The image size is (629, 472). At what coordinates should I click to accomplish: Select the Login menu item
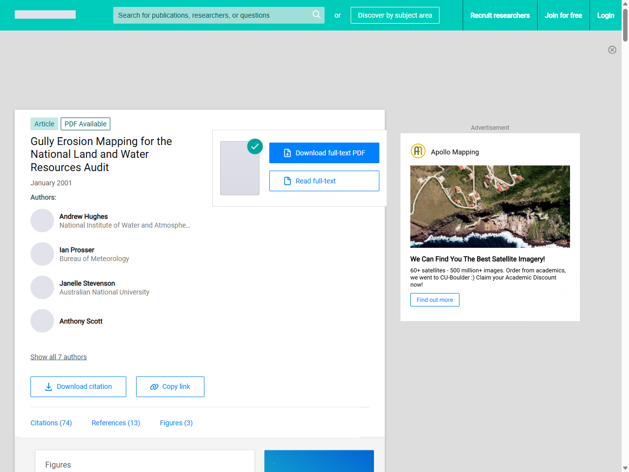tap(605, 15)
